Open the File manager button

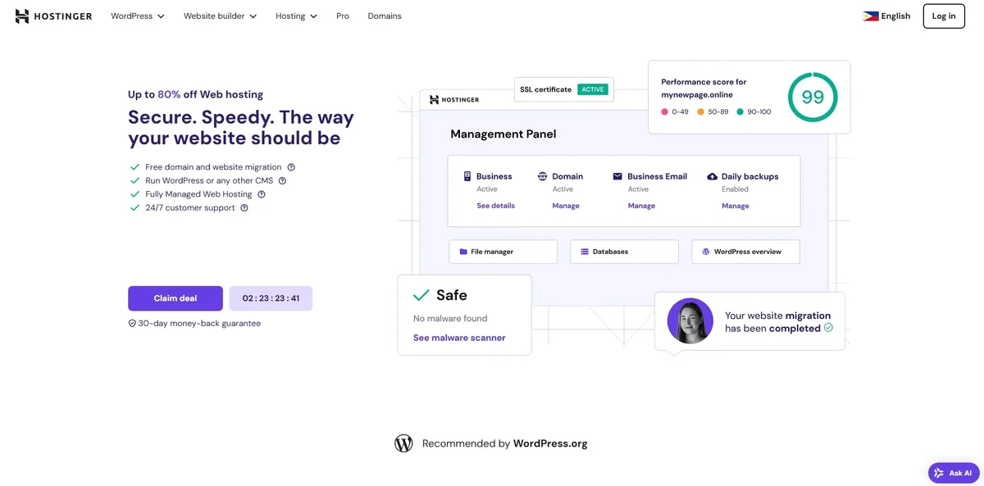[503, 252]
